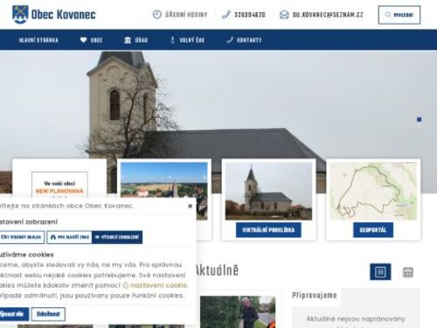The image size is (437, 328).
Task: Email ou.kovanec@seznam.cz address link
Action: tap(328, 15)
